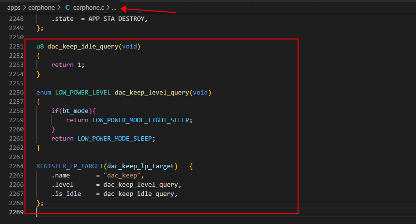Click line number 2269 in gutter
This screenshot has height=224, width=416.
(16, 212)
